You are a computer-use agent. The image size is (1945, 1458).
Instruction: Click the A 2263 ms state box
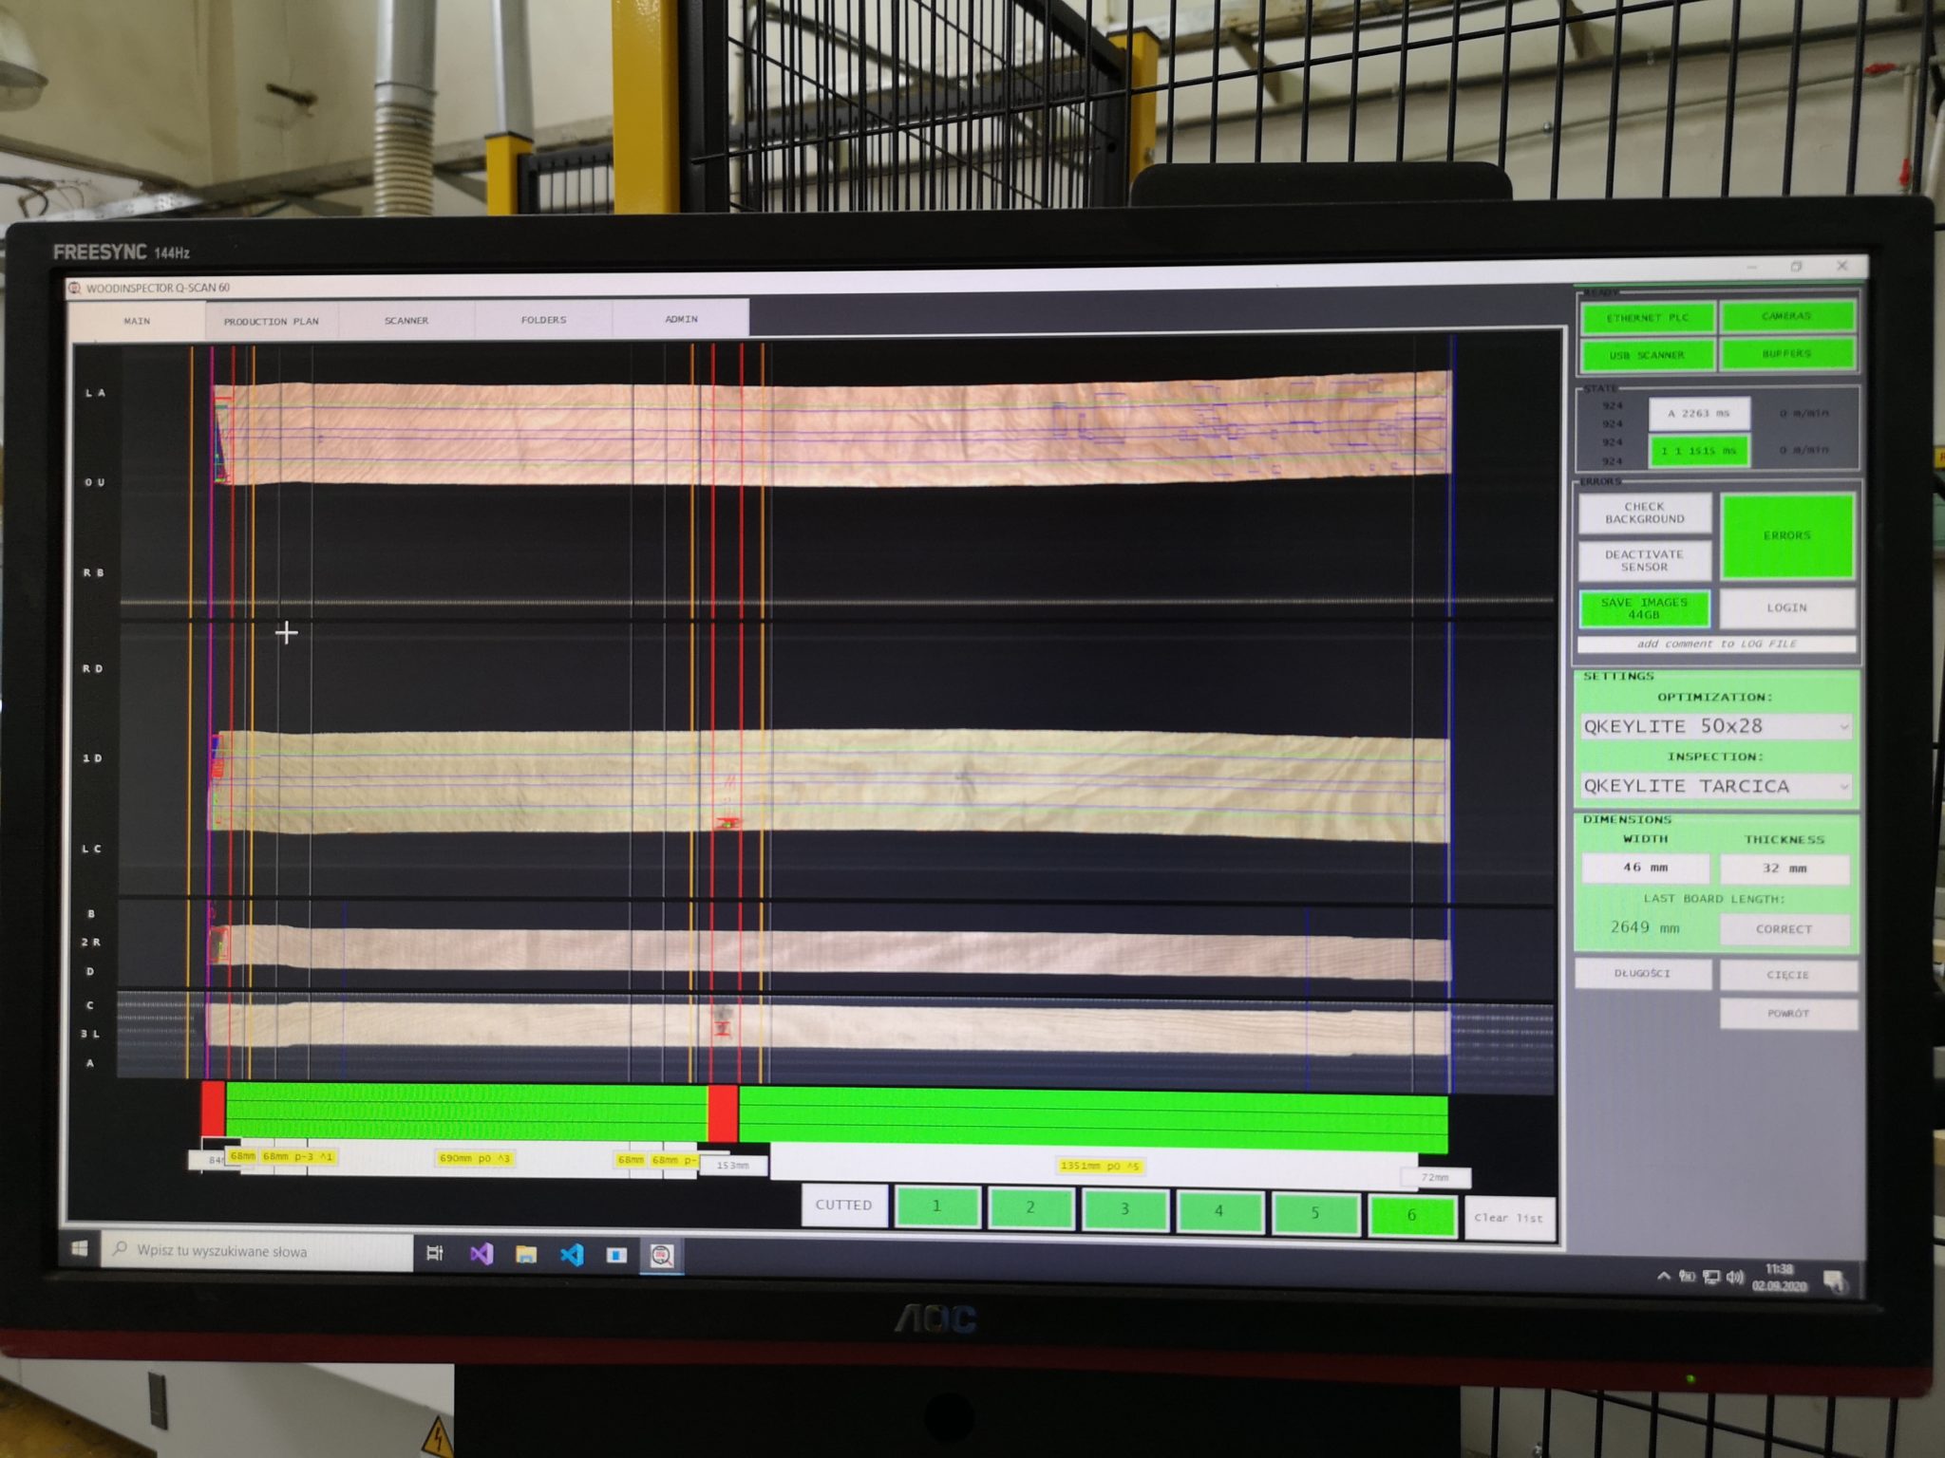(1699, 414)
